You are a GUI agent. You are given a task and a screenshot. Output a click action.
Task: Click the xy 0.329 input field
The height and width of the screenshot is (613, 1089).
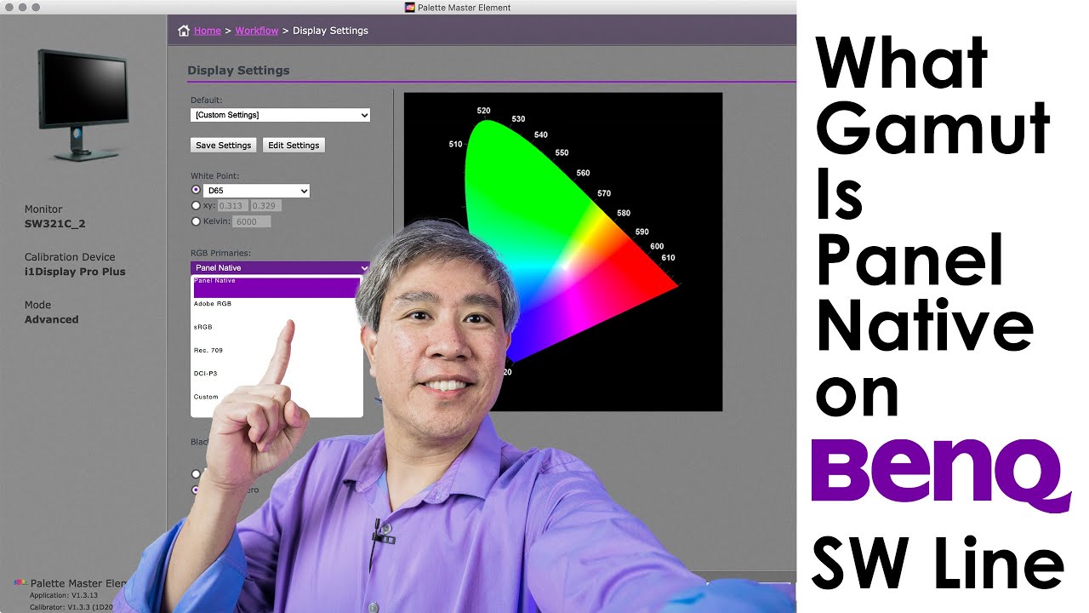pyautogui.click(x=266, y=206)
